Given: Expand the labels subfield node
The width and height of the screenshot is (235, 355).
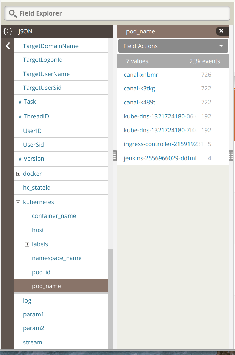Looking at the screenshot, I should coord(27,244).
